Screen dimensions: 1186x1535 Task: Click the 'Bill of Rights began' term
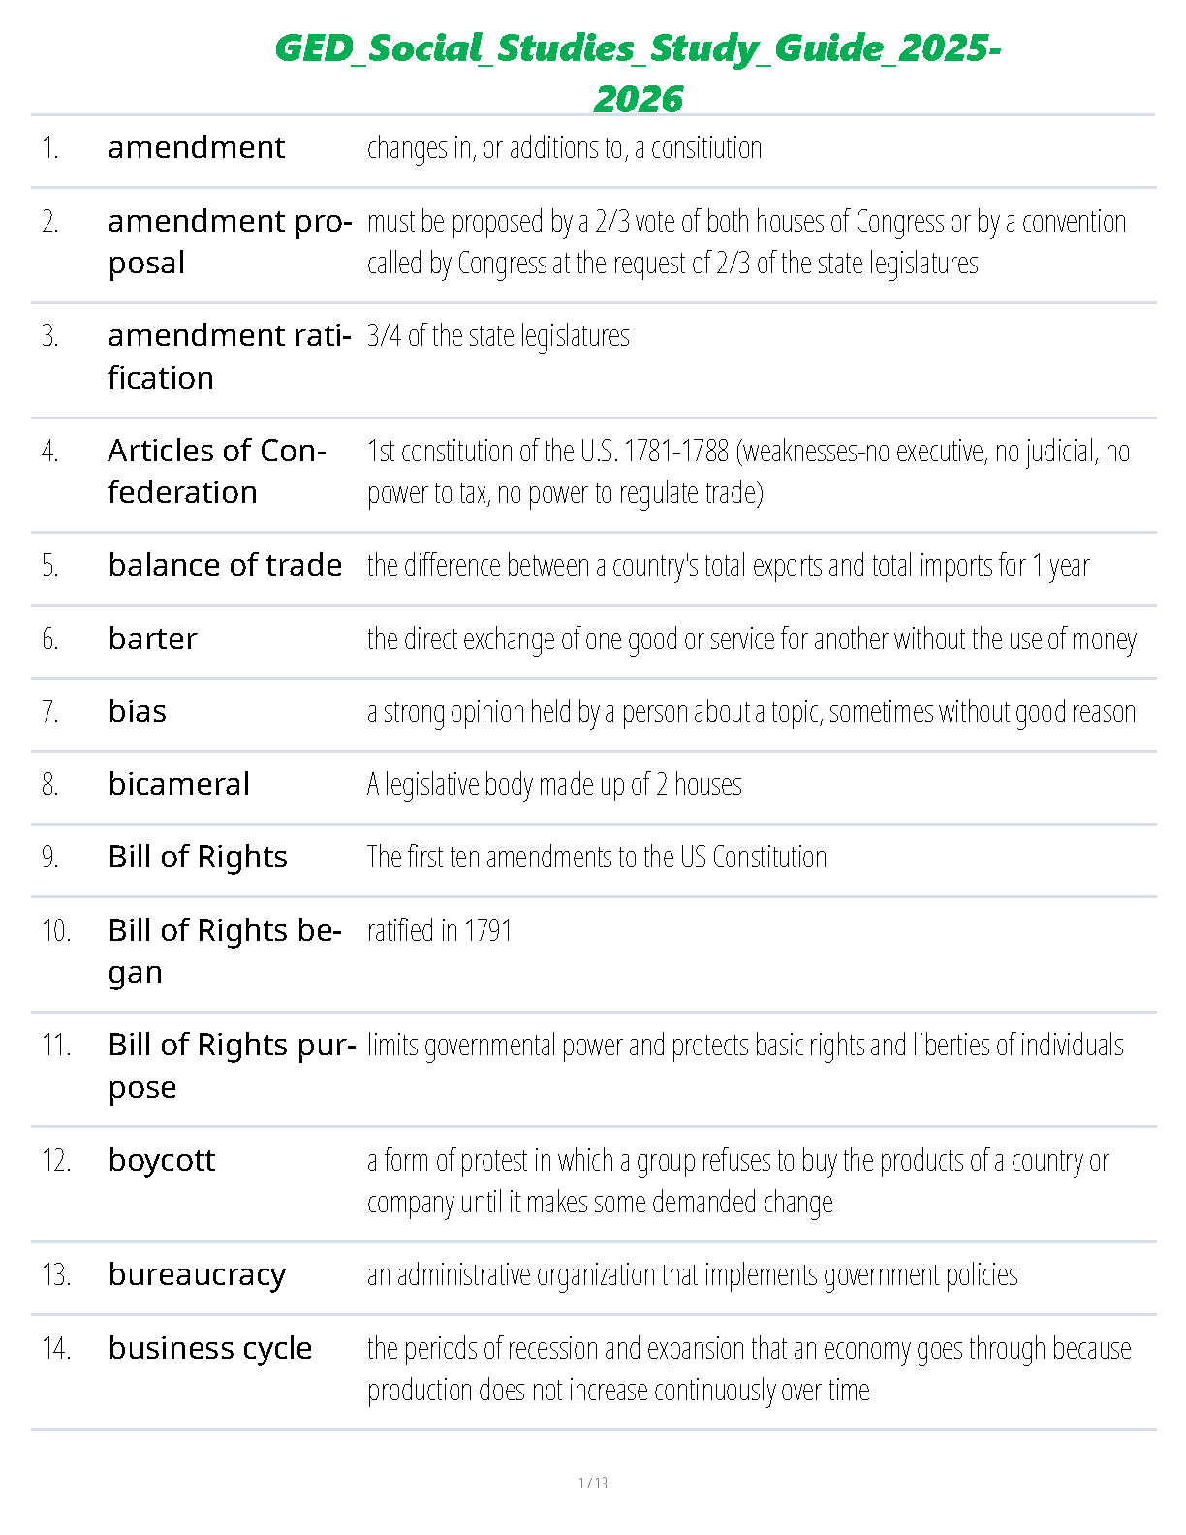point(225,951)
